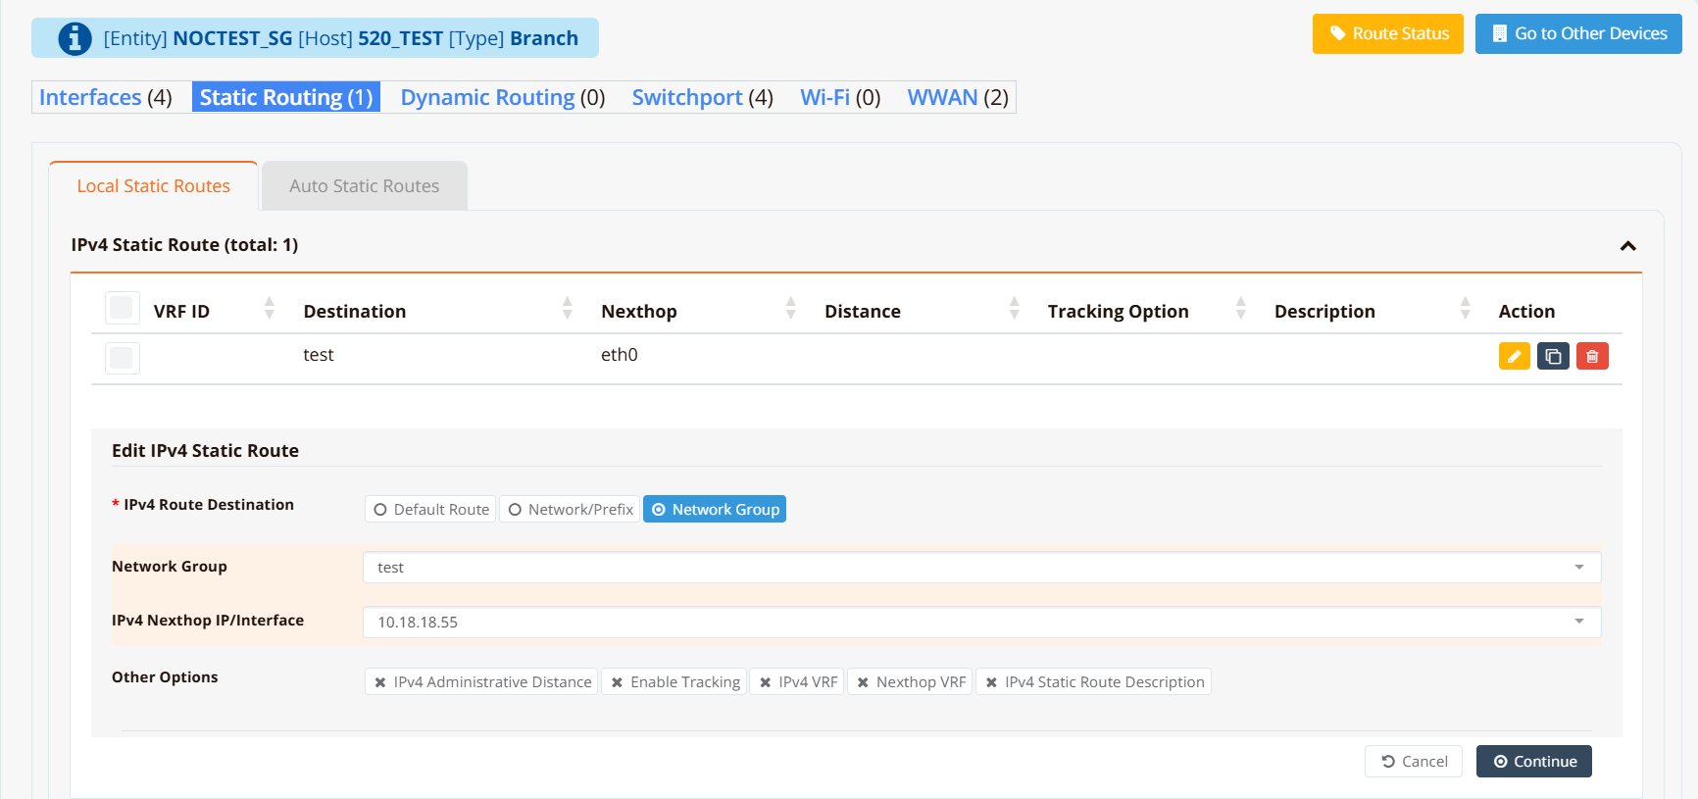
Task: Click the Route Status button
Action: (1387, 34)
